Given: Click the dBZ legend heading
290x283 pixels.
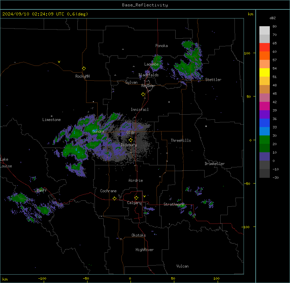Looking at the screenshot, I should [x=273, y=18].
